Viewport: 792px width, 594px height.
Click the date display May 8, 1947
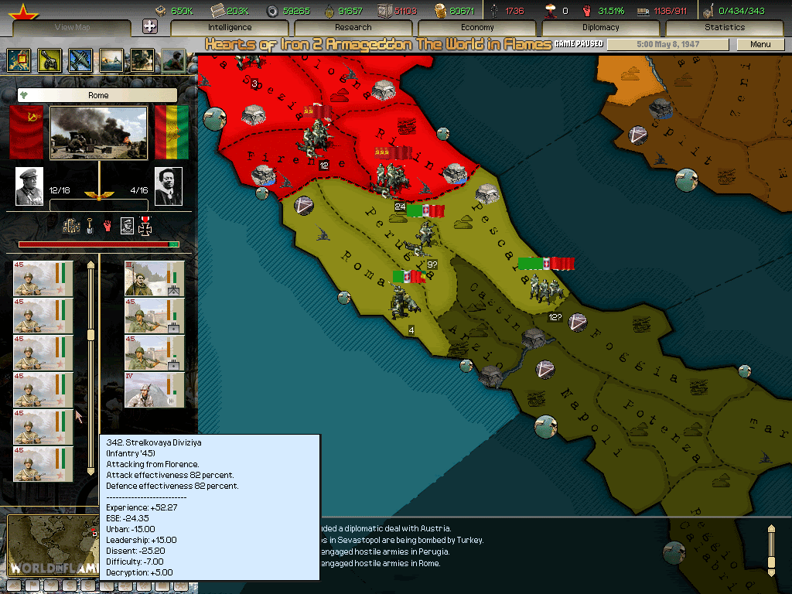coord(668,45)
